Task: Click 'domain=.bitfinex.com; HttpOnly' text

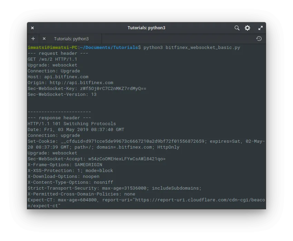Action: pos(138,147)
